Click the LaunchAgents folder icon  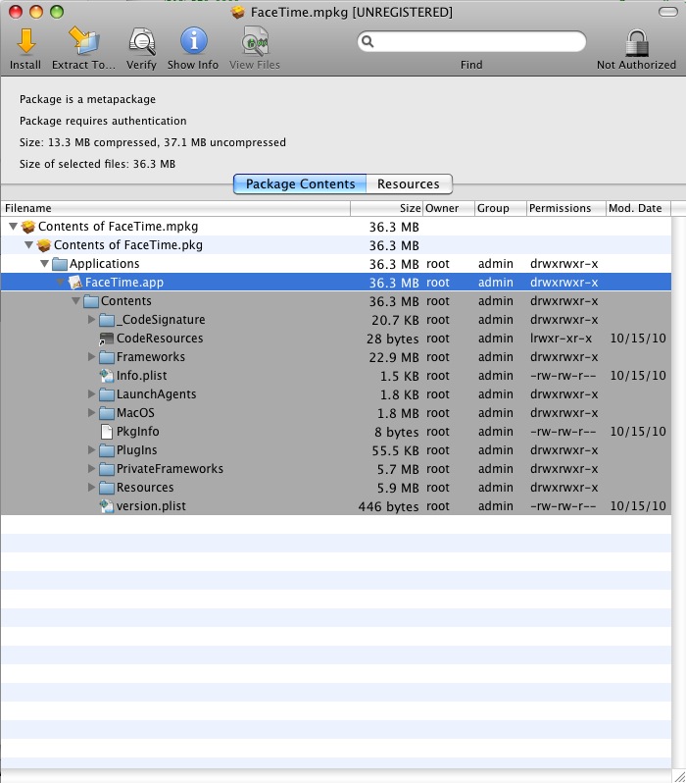[107, 394]
